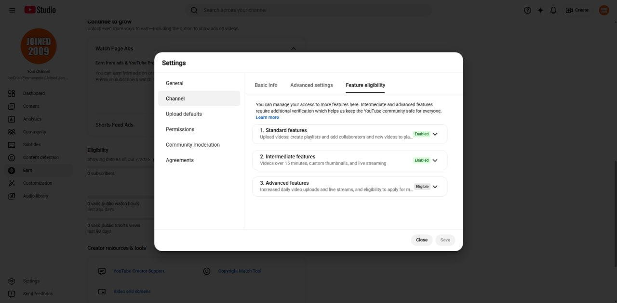Click the Dashboard sidebar icon
This screenshot has width=617, height=303.
[x=12, y=93]
